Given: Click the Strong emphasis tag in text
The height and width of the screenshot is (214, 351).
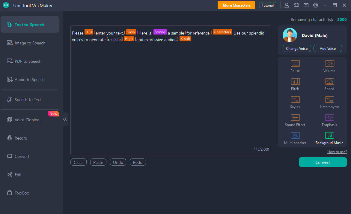Looking at the screenshot, I should point(160,32).
